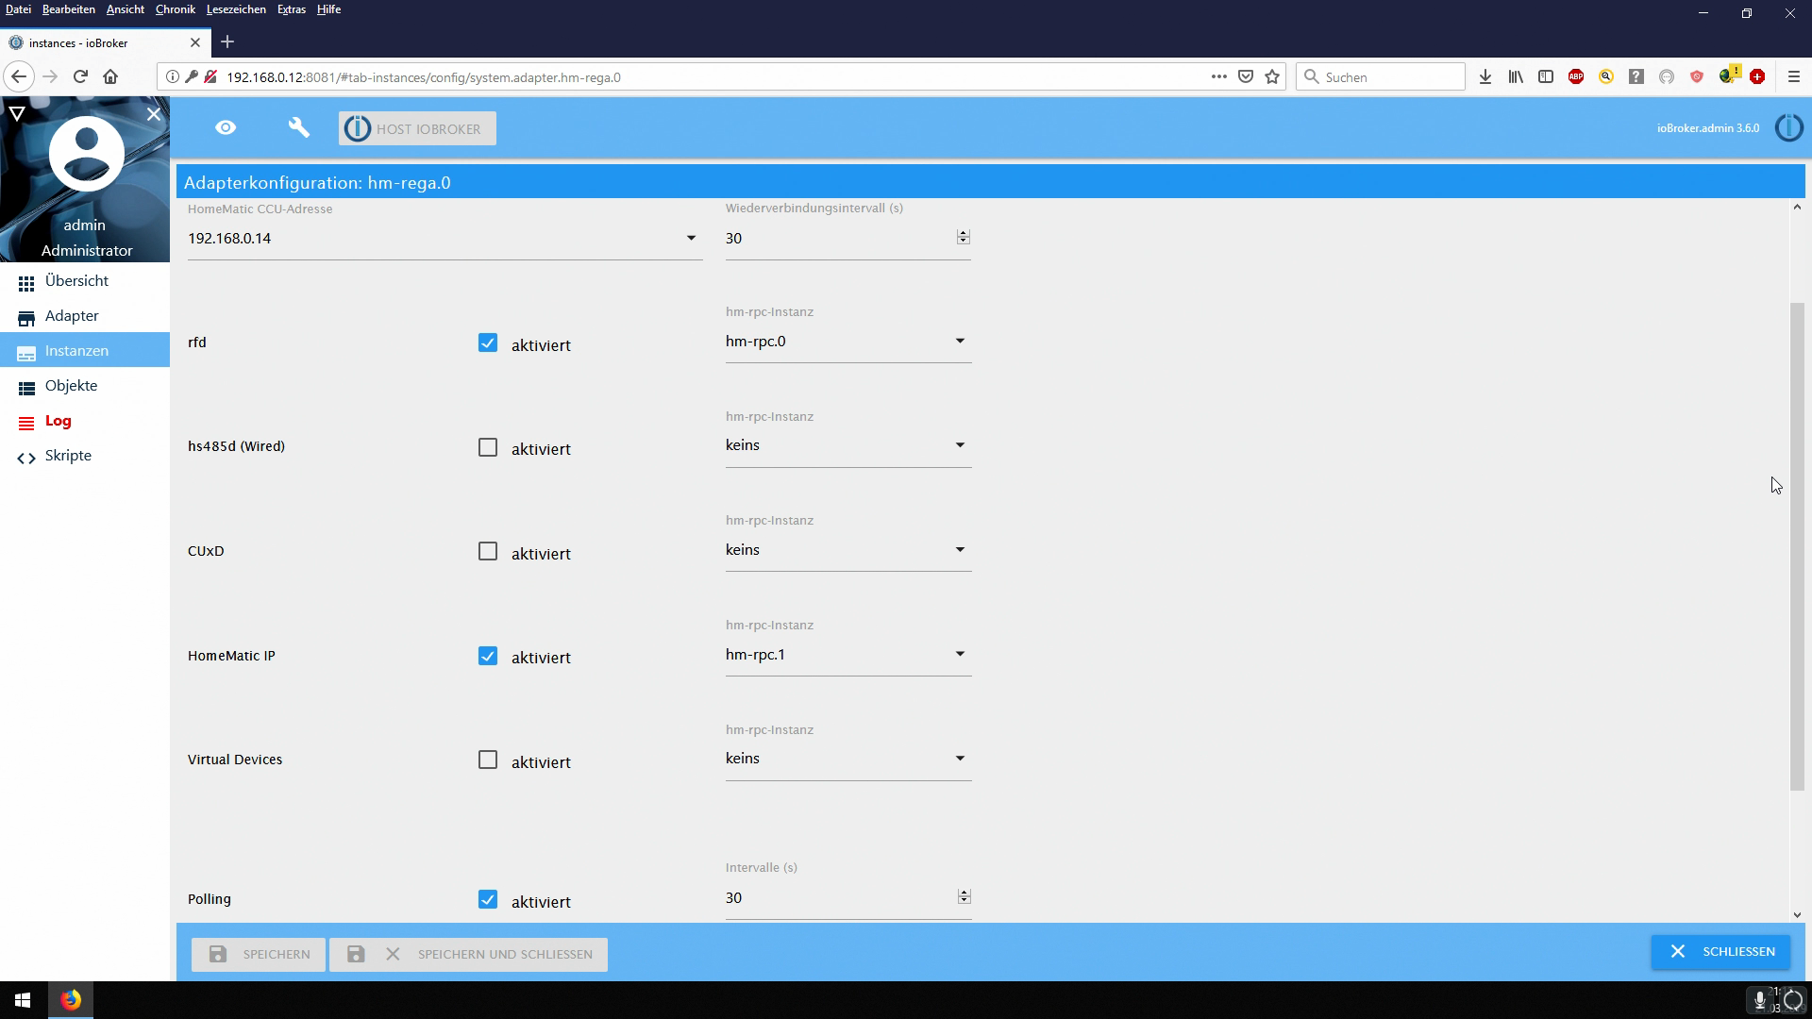
Task: Click the ioBroker power logo top right
Action: (1788, 127)
